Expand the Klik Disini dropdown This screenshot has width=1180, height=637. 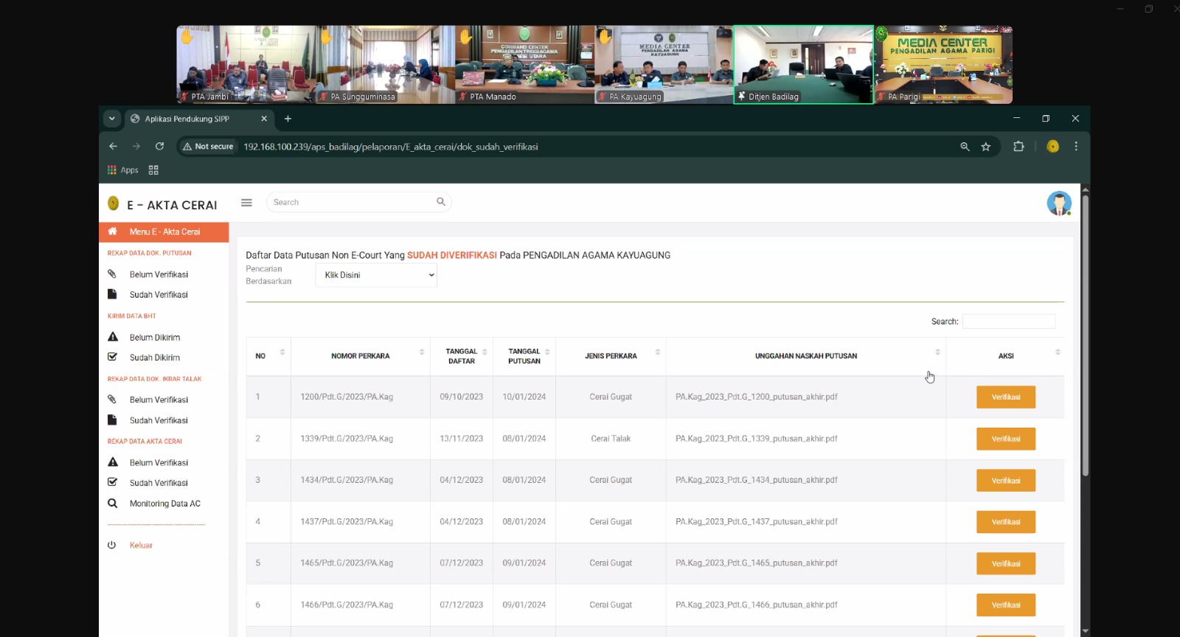coord(376,275)
